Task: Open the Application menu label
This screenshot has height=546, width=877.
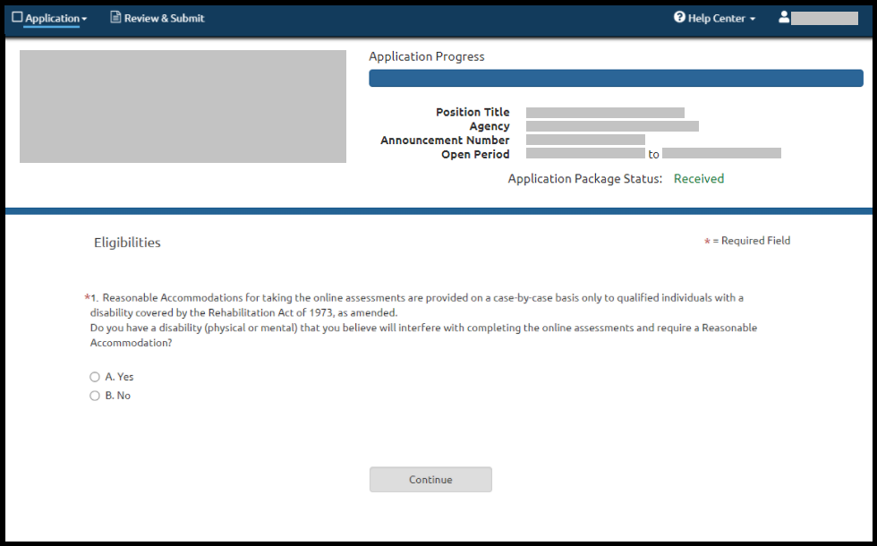Action: pos(52,18)
